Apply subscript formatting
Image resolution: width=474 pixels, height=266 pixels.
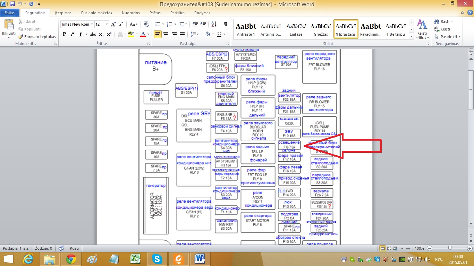pyautogui.click(x=101, y=34)
